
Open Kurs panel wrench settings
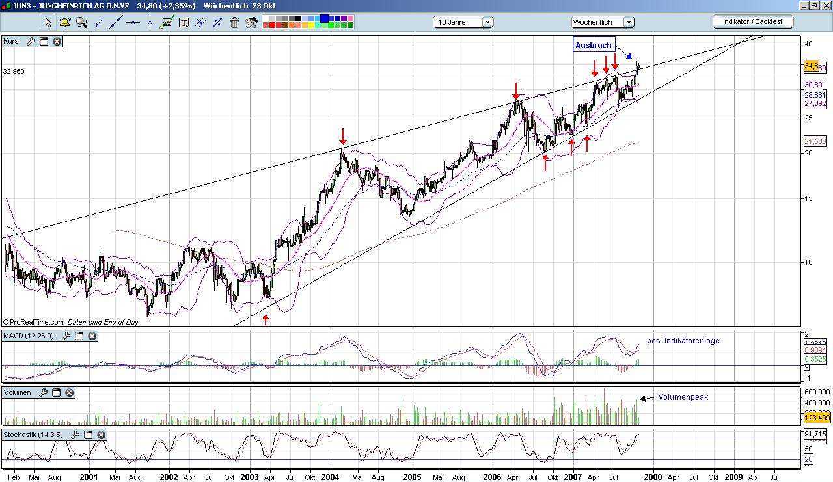click(31, 41)
